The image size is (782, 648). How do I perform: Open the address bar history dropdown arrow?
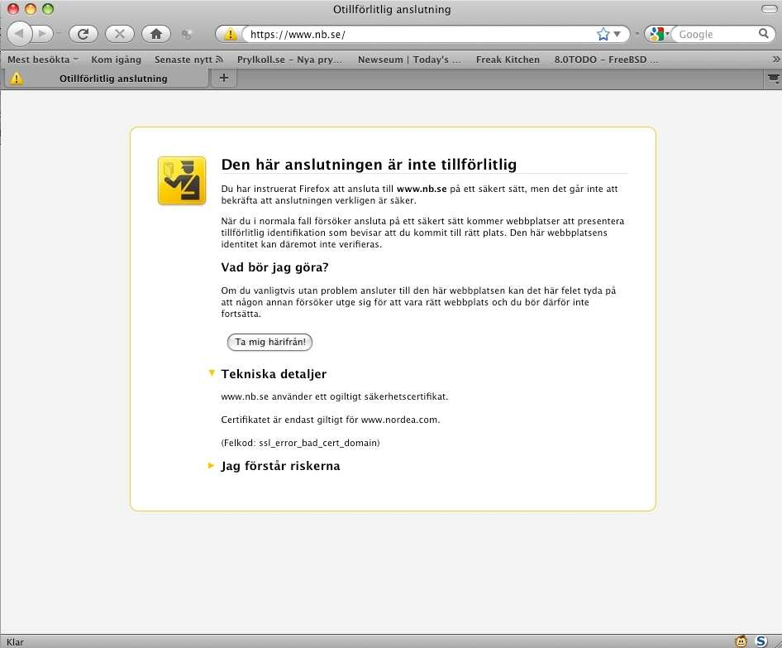pos(617,34)
